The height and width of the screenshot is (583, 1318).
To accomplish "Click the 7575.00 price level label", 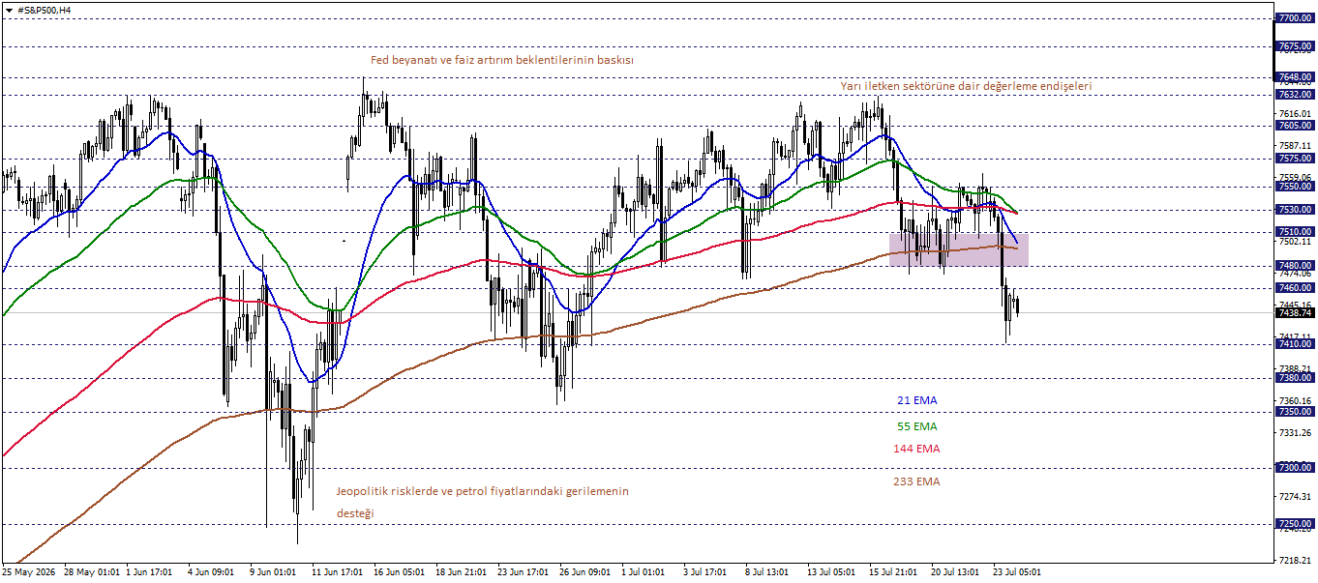I will pyautogui.click(x=1295, y=159).
